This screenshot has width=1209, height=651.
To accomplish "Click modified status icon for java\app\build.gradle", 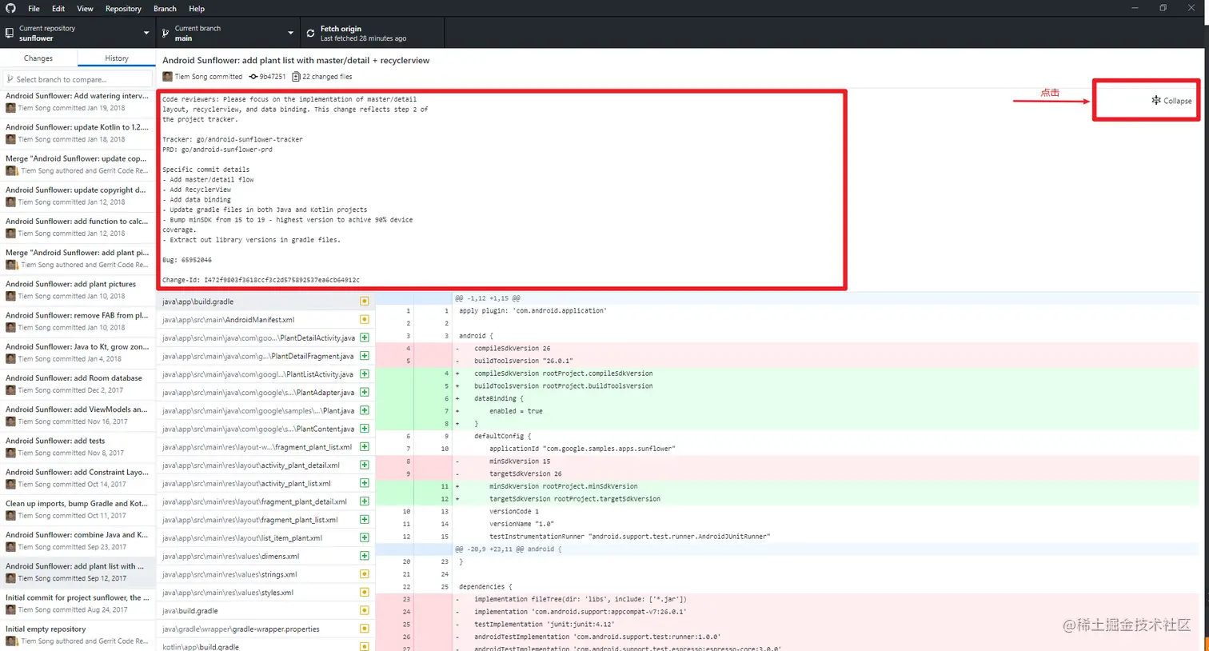I will [365, 302].
